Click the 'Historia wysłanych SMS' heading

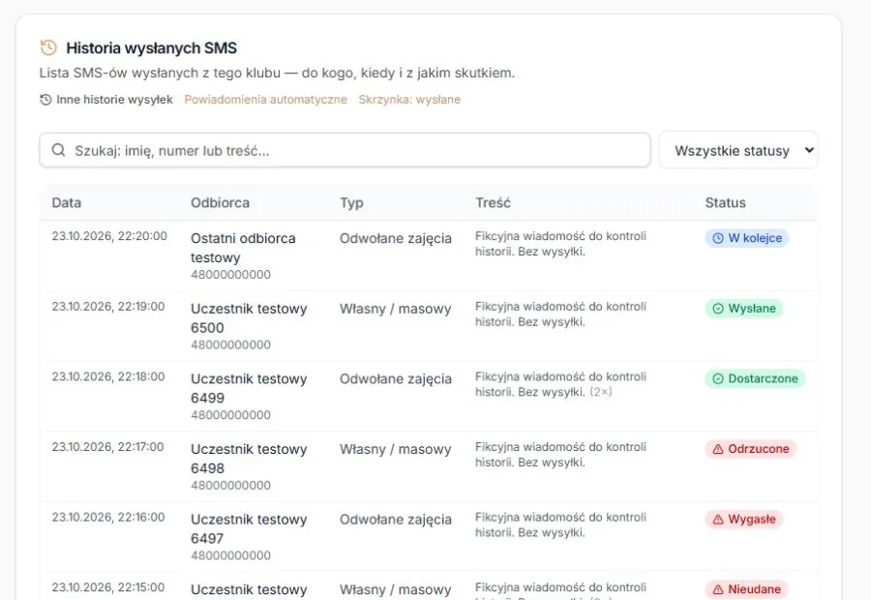pyautogui.click(x=151, y=48)
